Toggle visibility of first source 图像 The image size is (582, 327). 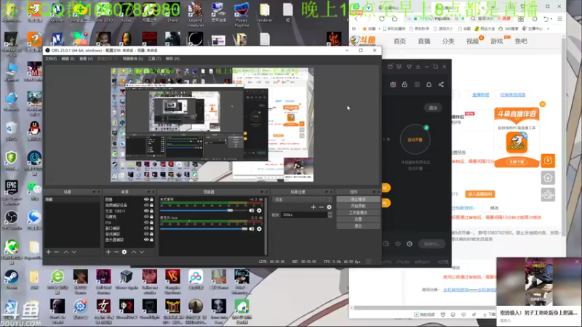[146, 199]
